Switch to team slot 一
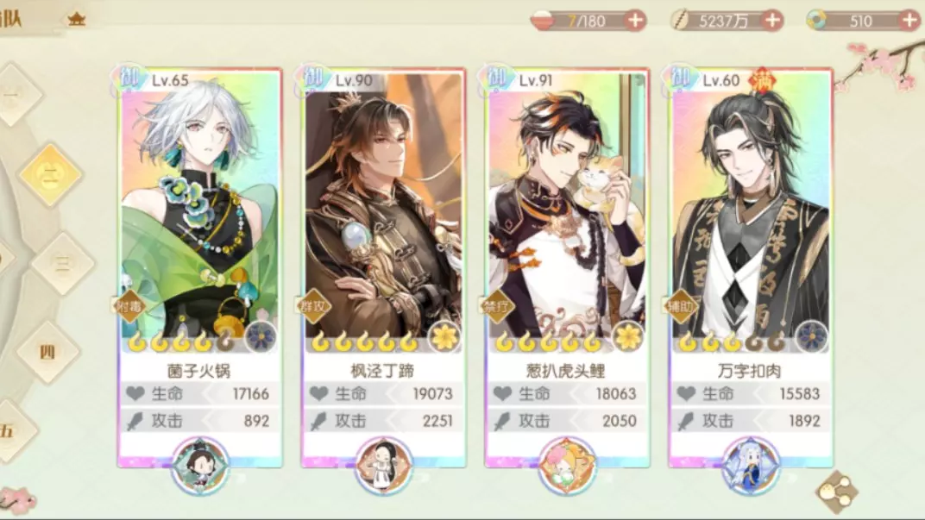Image resolution: width=925 pixels, height=520 pixels. coord(13,94)
